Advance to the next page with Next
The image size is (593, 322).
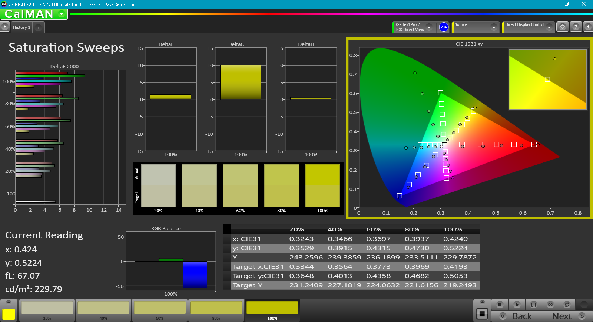pyautogui.click(x=567, y=316)
